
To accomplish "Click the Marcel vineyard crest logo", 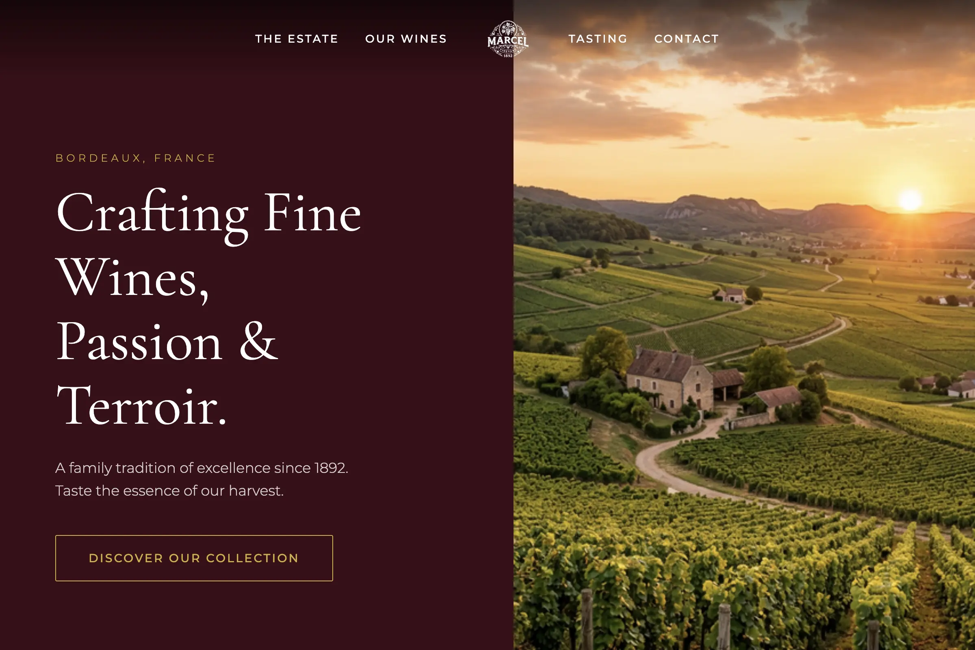I will coord(508,39).
